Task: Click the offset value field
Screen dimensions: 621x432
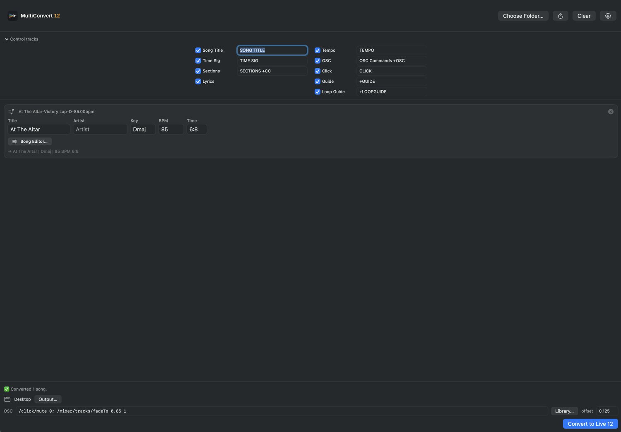Action: 607,411
